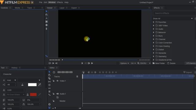Toggle timeline snapping magnet
Viewport: 196px width, 110px height.
pyautogui.click(x=49, y=108)
